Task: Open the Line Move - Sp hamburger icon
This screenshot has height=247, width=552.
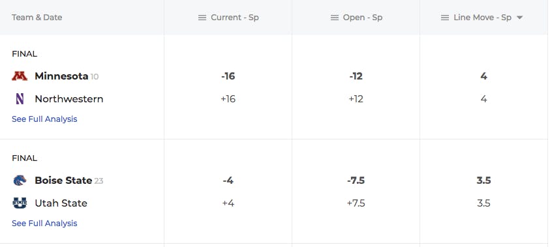Action: [445, 18]
